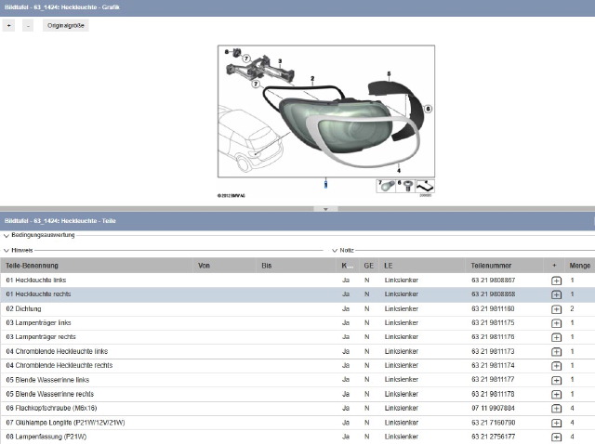Expand the Notiz section

(335, 251)
